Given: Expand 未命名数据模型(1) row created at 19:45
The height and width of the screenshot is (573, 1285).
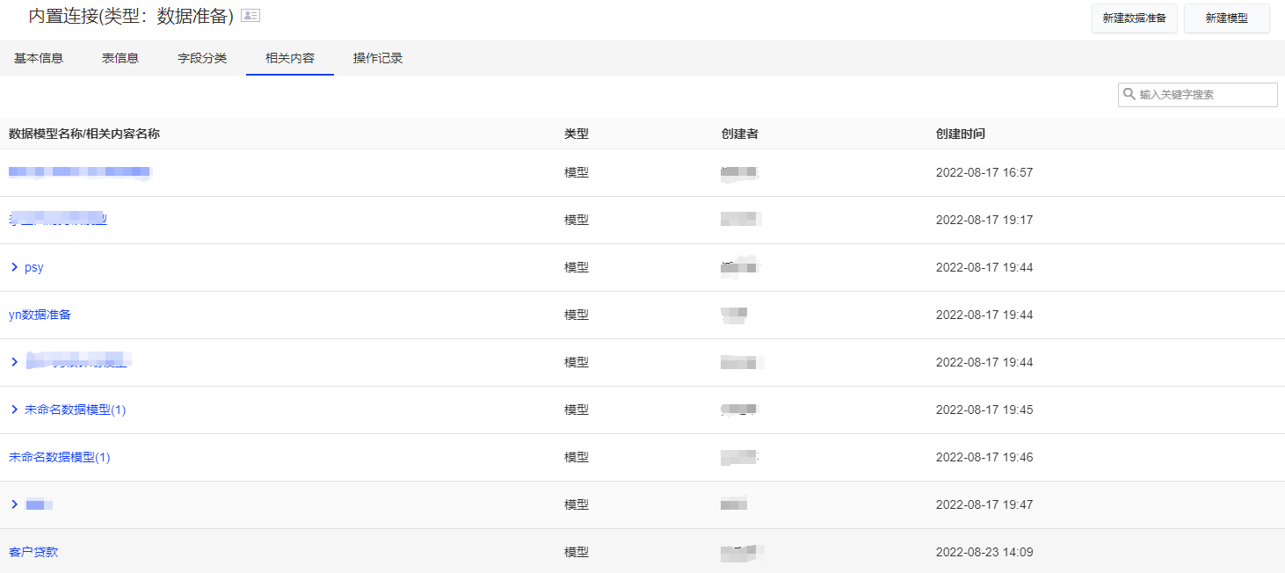Looking at the screenshot, I should [x=14, y=410].
